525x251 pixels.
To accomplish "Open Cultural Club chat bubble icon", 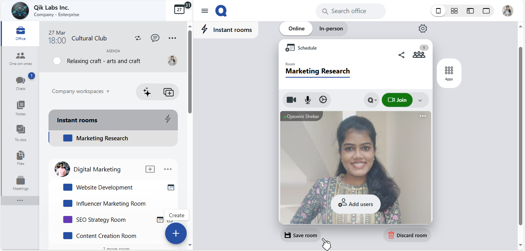I will pyautogui.click(x=155, y=38).
